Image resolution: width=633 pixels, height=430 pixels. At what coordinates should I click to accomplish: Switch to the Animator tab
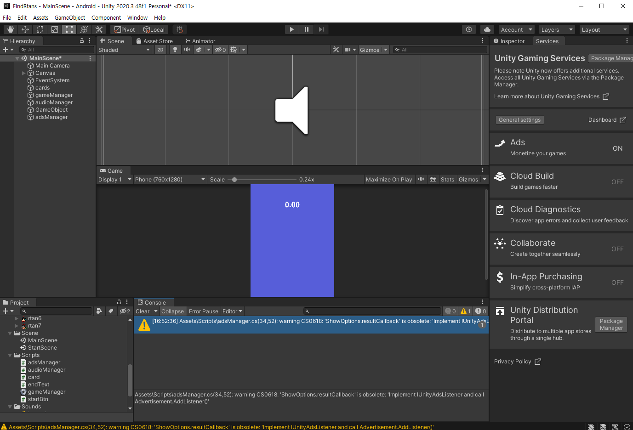pyautogui.click(x=200, y=41)
